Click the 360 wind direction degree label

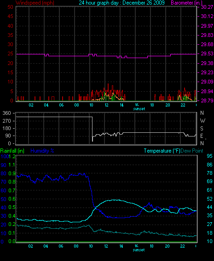coord(6,113)
